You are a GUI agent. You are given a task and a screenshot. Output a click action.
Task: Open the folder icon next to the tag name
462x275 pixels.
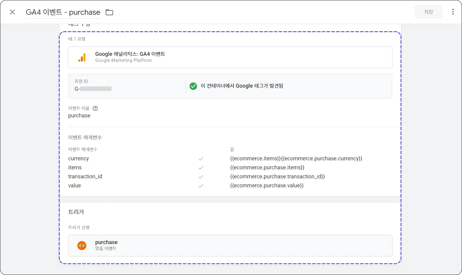click(109, 12)
